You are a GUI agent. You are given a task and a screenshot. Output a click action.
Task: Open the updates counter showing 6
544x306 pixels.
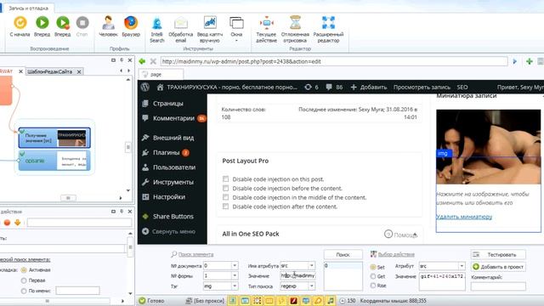click(311, 87)
